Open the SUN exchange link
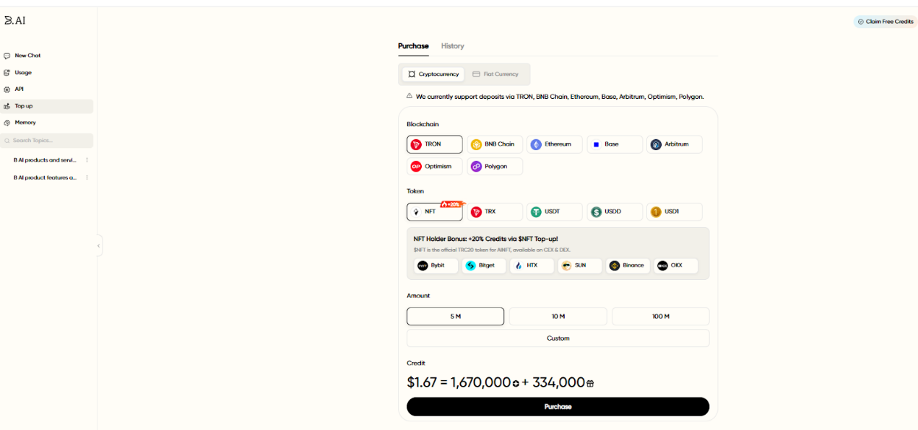 point(579,266)
